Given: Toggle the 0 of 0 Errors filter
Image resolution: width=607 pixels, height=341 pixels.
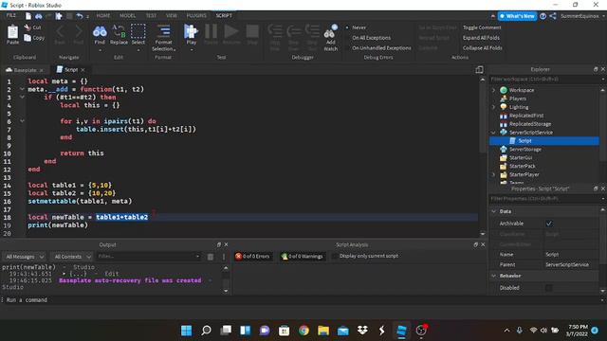Looking at the screenshot, I should click(x=252, y=257).
